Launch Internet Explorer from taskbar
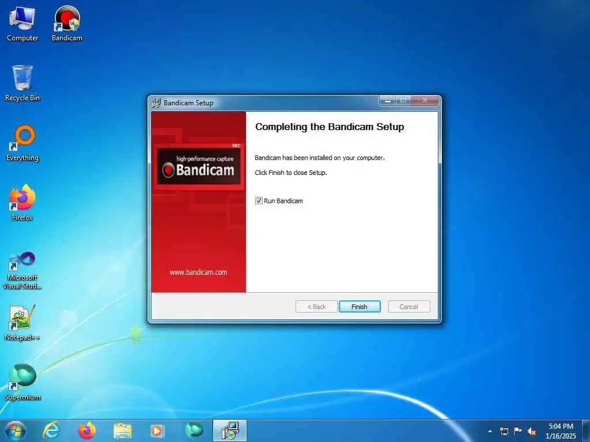 click(x=51, y=430)
